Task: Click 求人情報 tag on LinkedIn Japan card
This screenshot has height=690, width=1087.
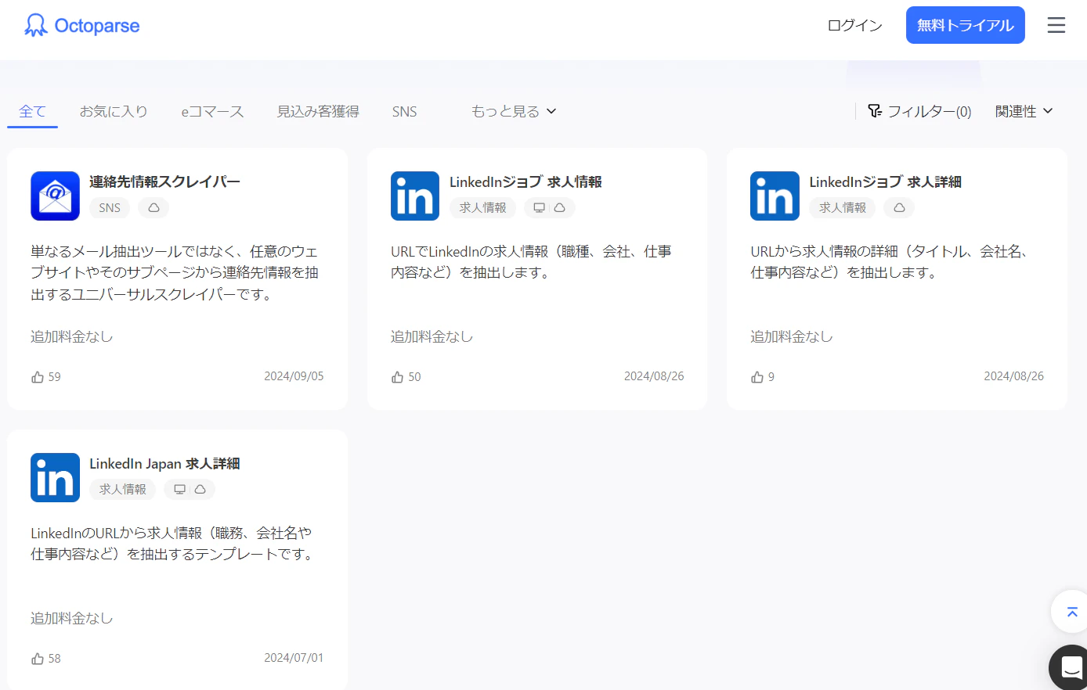Action: pos(122,489)
